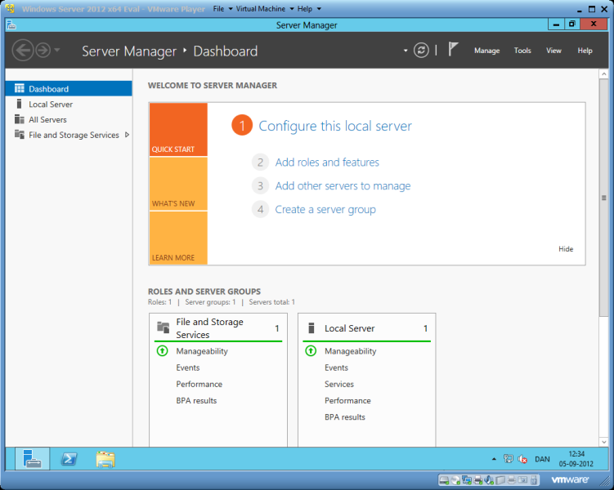
Task: Switch to the WHAT'S NEW tile
Action: pyautogui.click(x=178, y=184)
